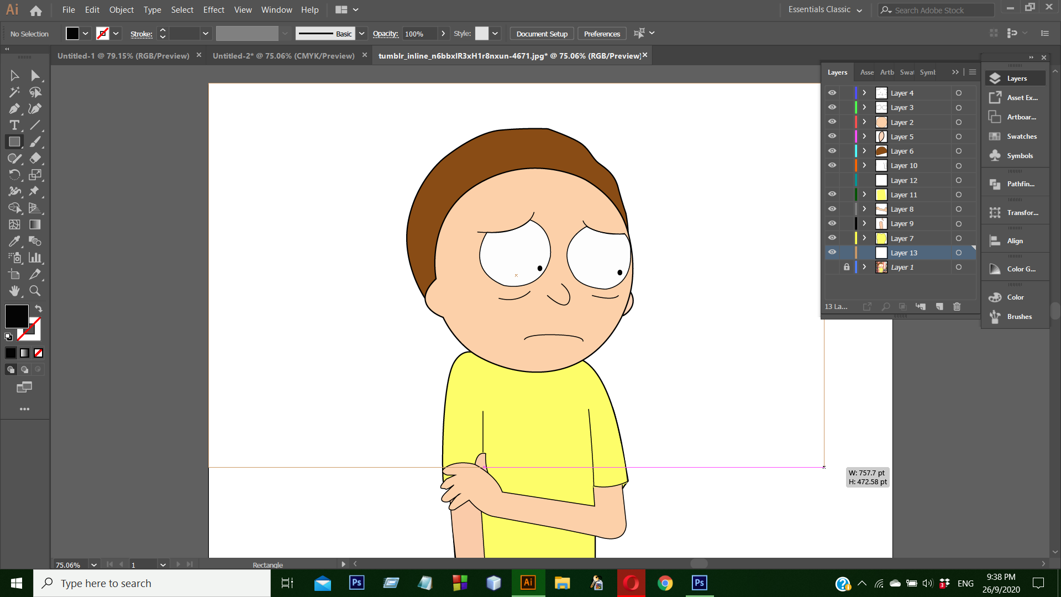Open graphic Style dropdown arrow

pos(495,34)
